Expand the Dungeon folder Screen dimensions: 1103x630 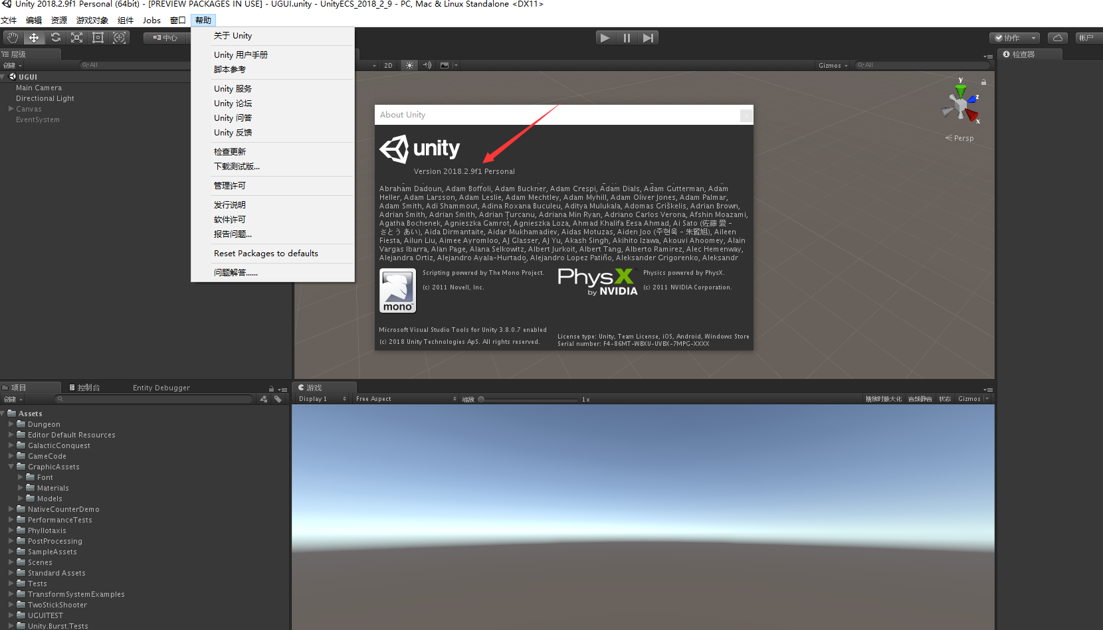tap(11, 424)
